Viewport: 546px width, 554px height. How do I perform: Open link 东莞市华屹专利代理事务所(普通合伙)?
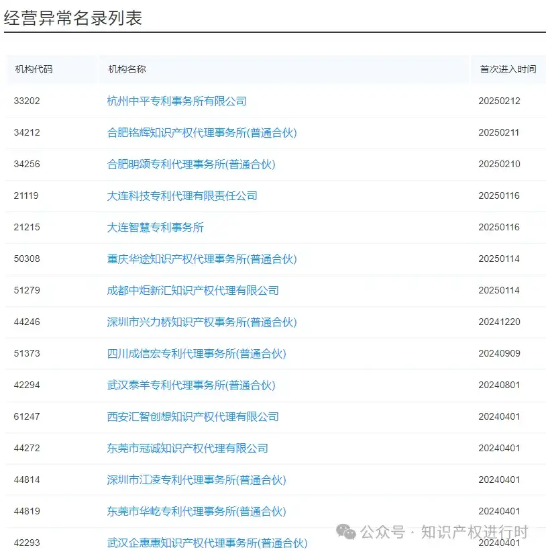point(197,511)
